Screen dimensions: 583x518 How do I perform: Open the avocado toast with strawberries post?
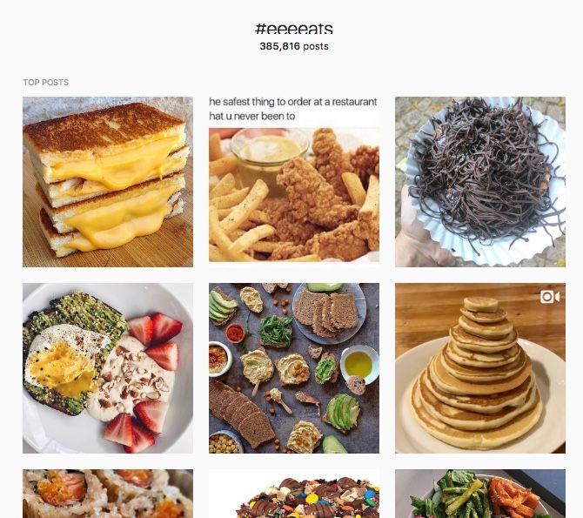(x=108, y=368)
